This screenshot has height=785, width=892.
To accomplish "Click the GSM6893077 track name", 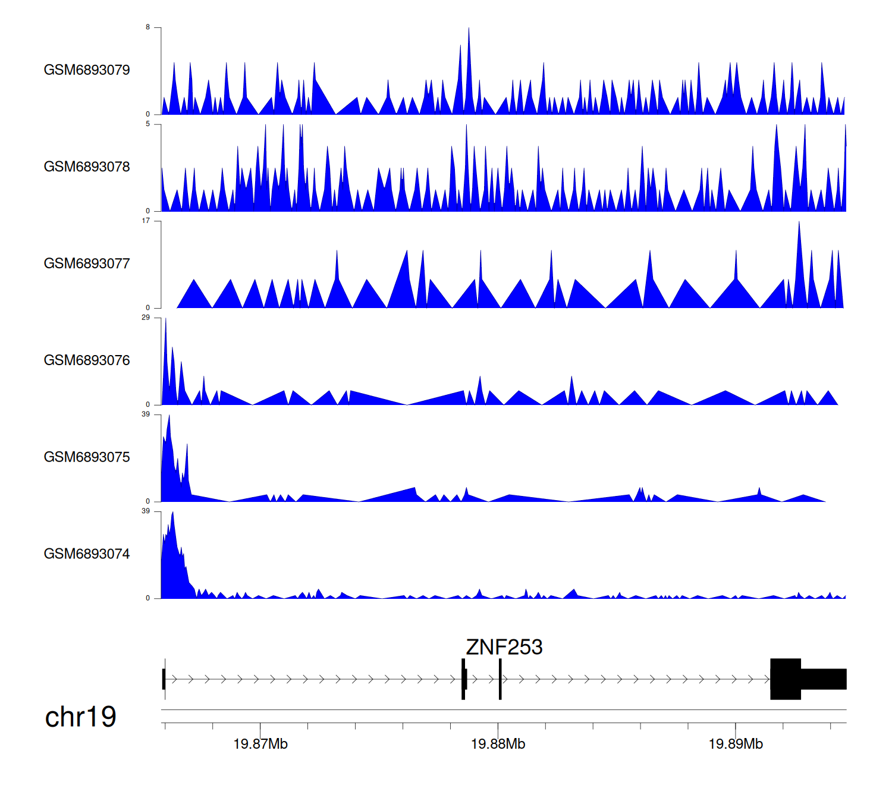I will [x=87, y=264].
